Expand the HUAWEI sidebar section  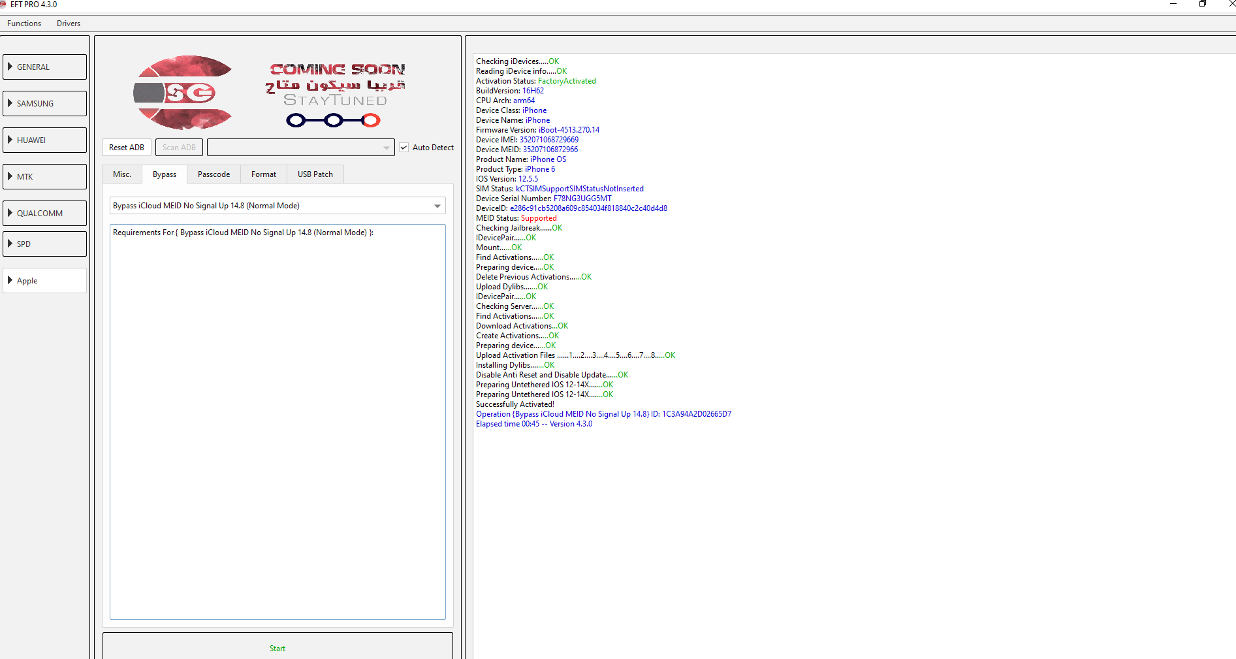[44, 140]
